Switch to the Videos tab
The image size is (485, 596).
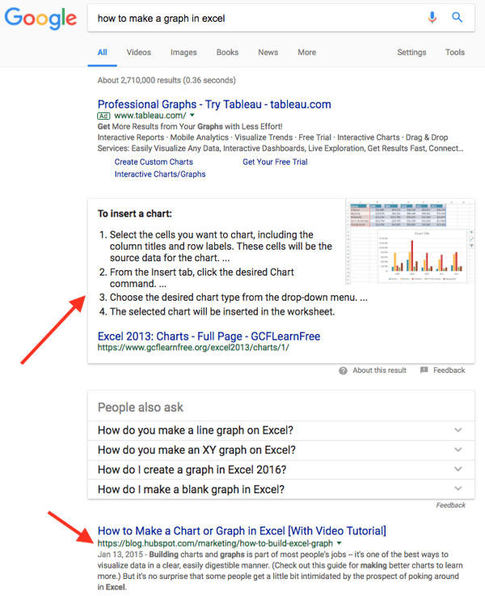coord(138,53)
